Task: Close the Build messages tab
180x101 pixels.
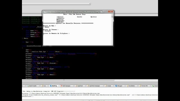Action: pos(74,86)
